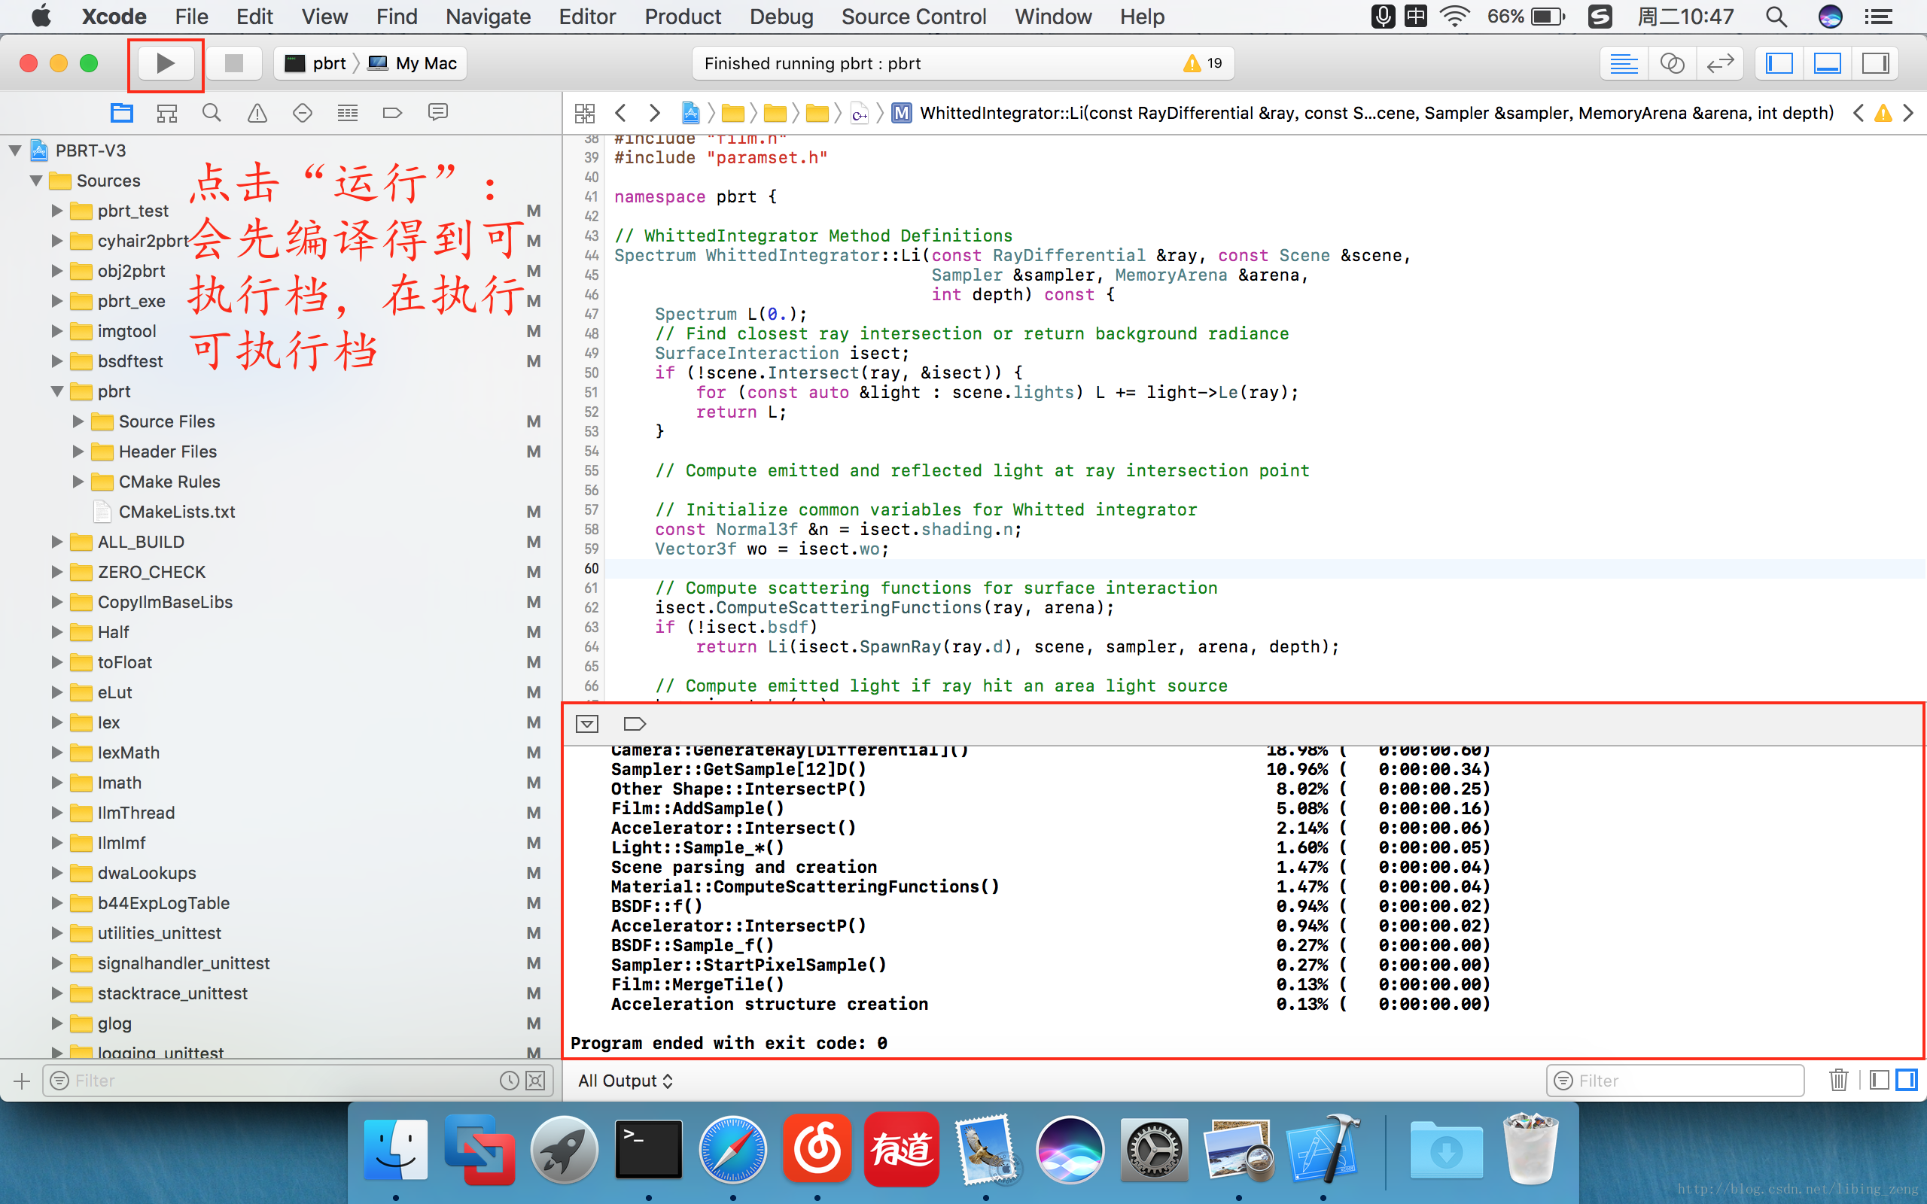Screen dimensions: 1927x1204
Task: Click the console Filter field
Action: (1676, 1081)
